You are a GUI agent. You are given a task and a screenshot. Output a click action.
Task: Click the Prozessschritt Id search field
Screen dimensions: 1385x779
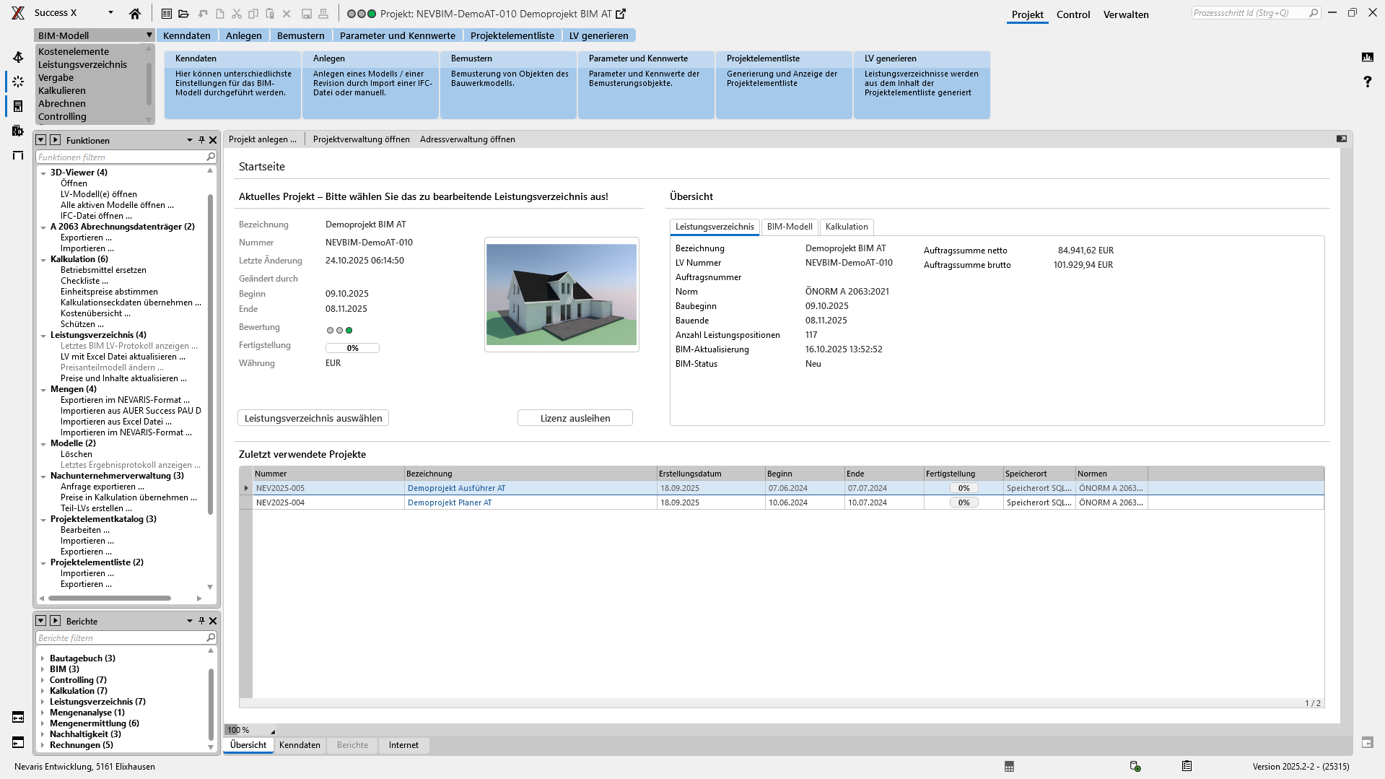pos(1252,12)
